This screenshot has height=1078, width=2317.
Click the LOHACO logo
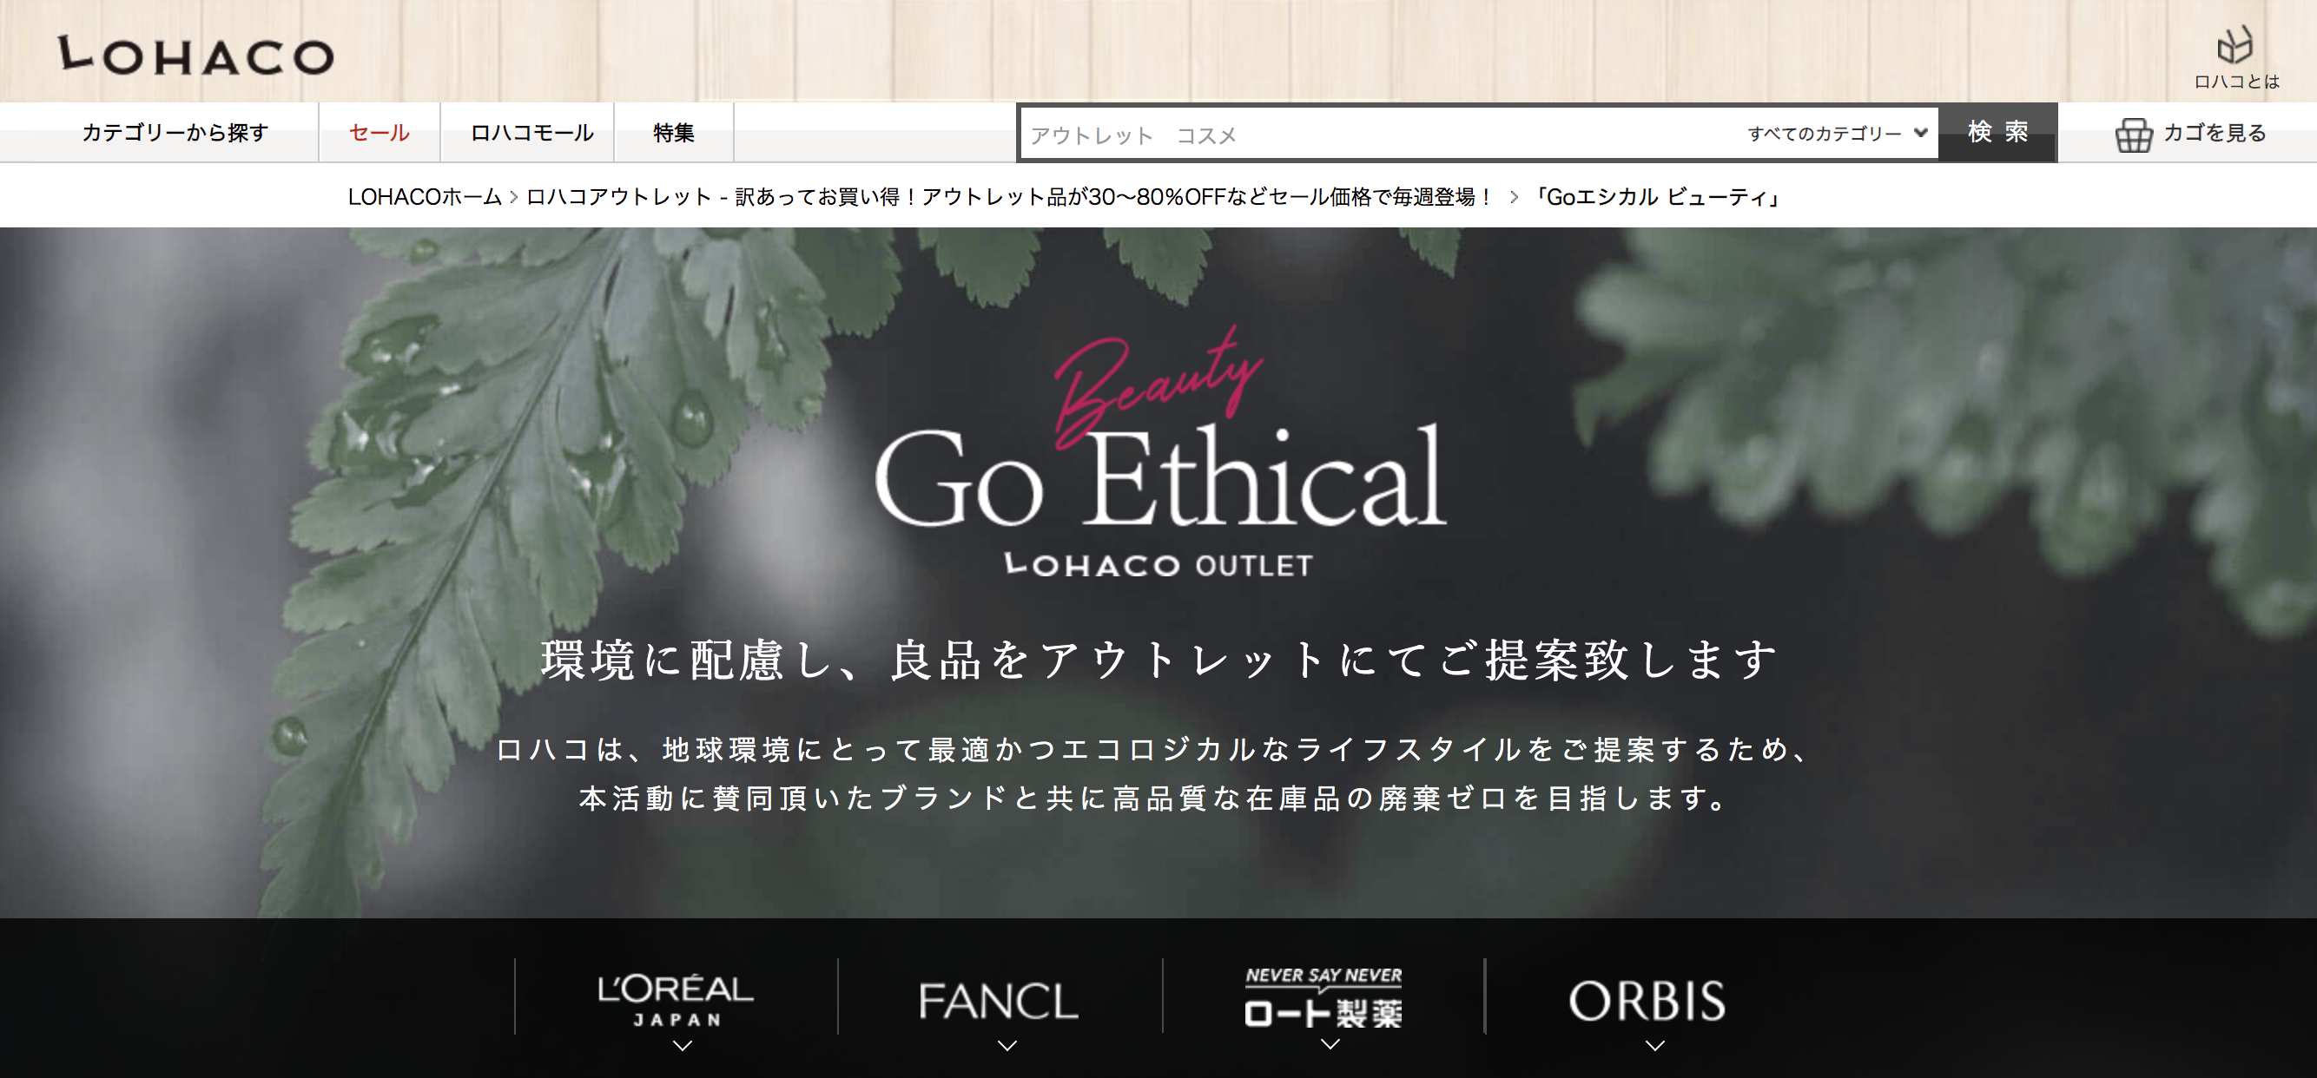point(195,56)
